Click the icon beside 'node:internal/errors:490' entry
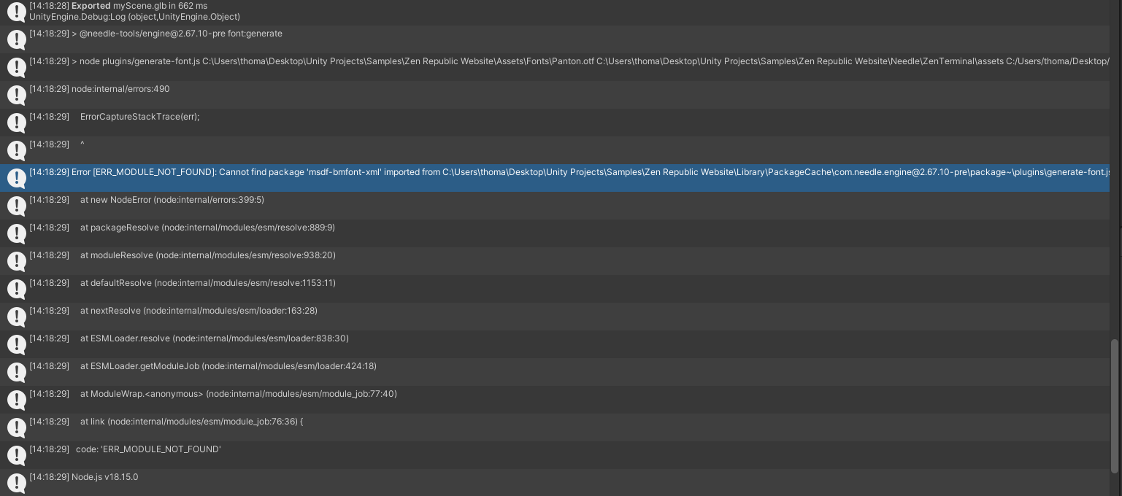This screenshot has width=1122, height=496. pyautogui.click(x=16, y=95)
